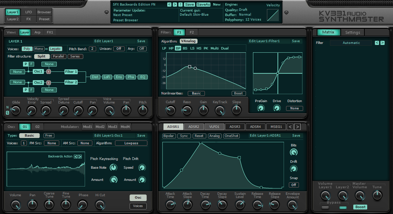Click the N indicator beside Glide knob
Screen dimensions: 393x214
(8, 107)
